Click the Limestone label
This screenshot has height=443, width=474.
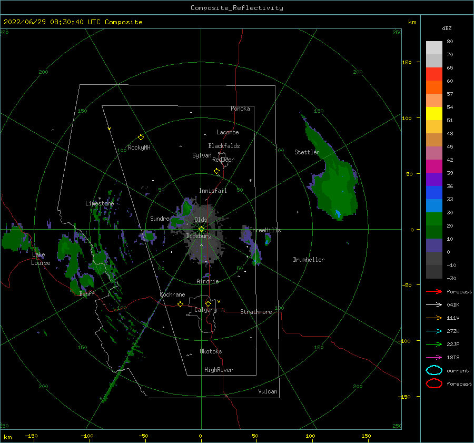pyautogui.click(x=100, y=203)
